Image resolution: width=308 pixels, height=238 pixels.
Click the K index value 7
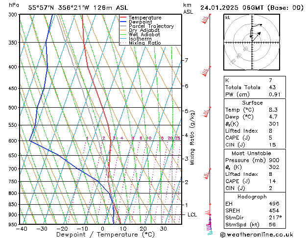tap(270, 80)
